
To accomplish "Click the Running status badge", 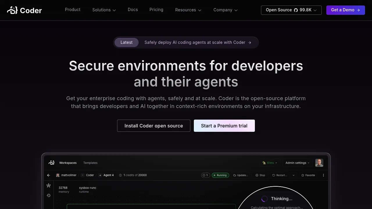I will pyautogui.click(x=221, y=175).
